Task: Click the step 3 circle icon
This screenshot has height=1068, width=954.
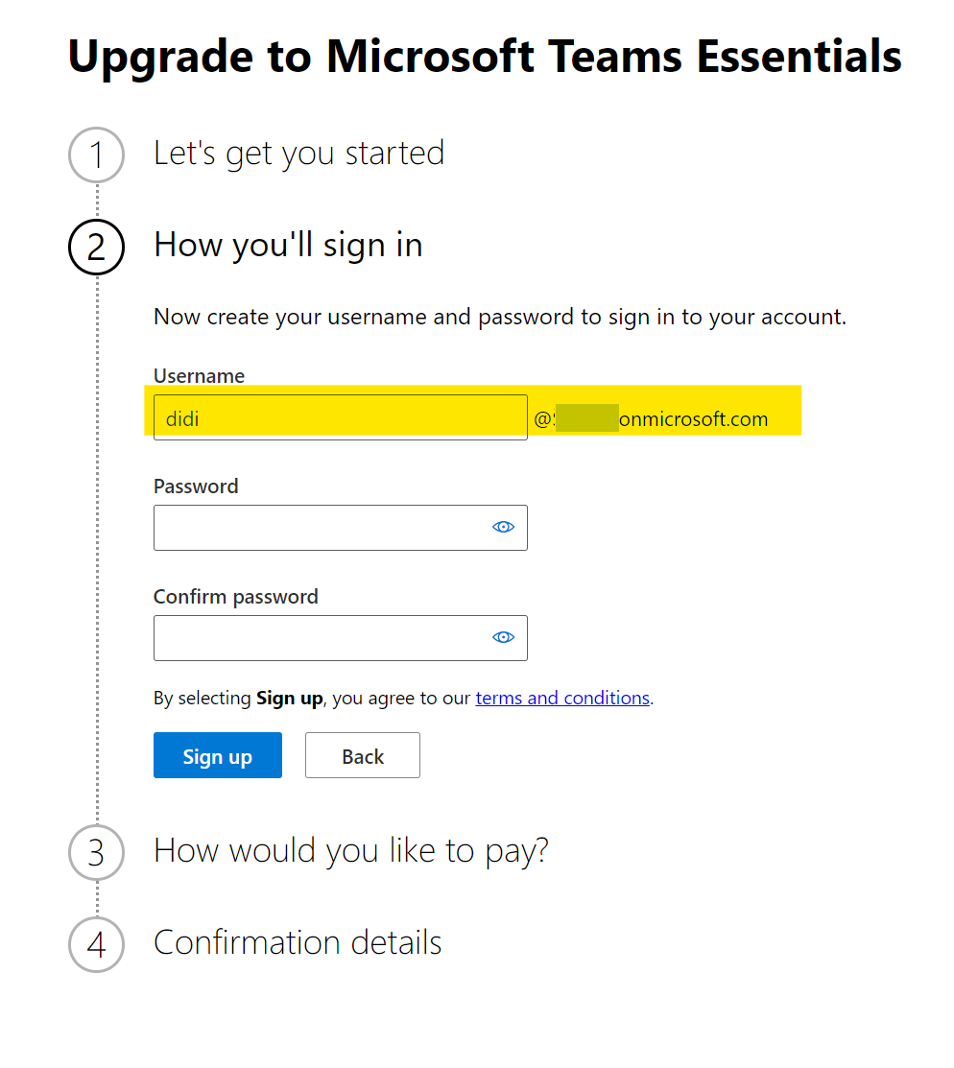Action: coord(96,852)
